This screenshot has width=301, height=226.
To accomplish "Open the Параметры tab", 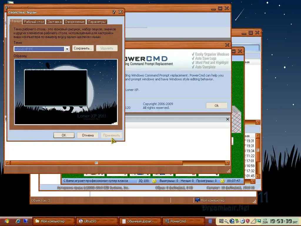I will [x=96, y=22].
